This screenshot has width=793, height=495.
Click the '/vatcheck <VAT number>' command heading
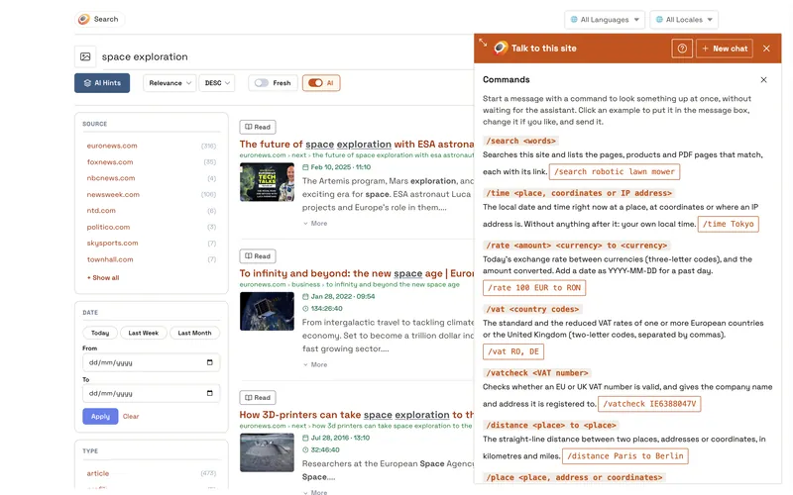tap(537, 373)
